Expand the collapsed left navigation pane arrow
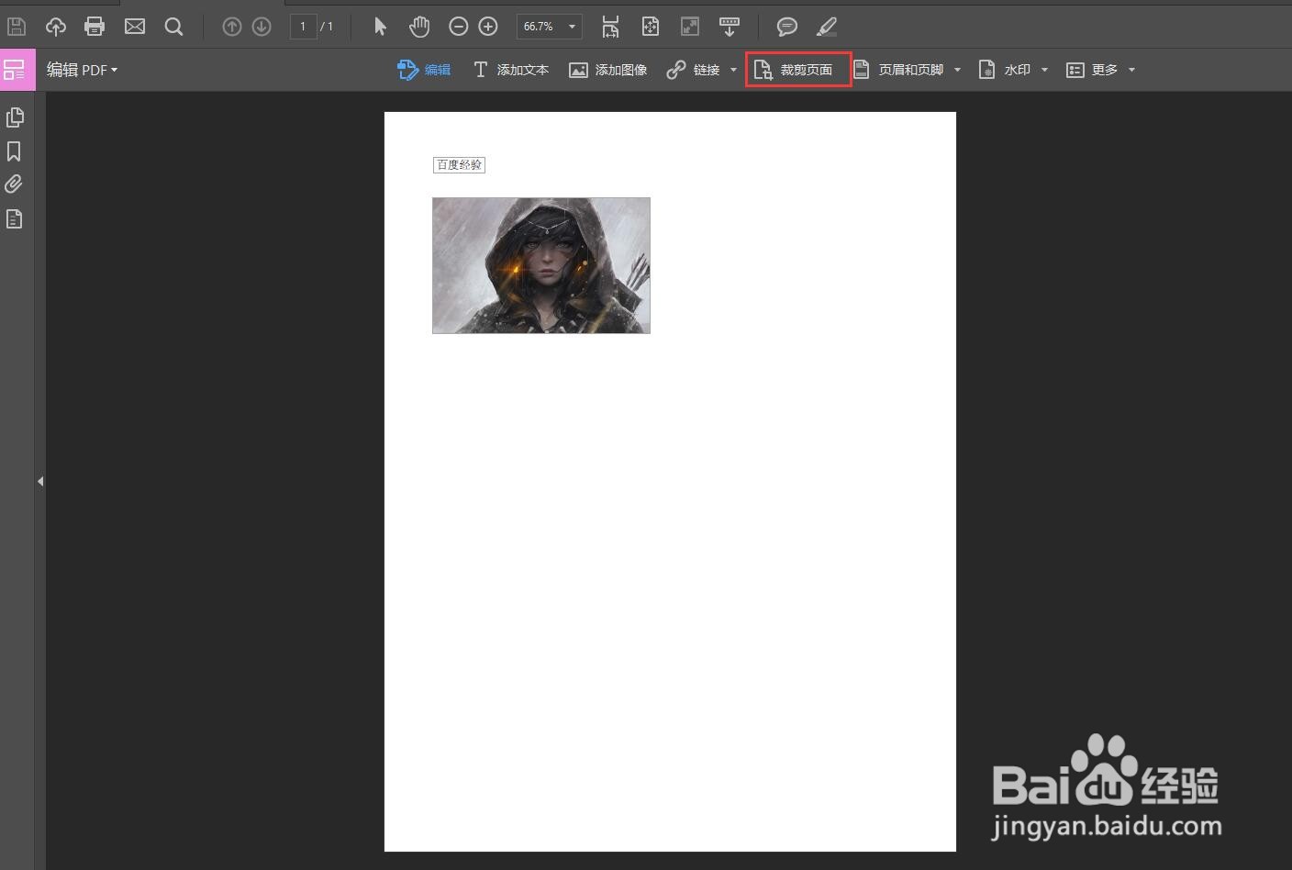 click(x=40, y=481)
